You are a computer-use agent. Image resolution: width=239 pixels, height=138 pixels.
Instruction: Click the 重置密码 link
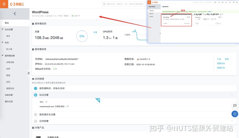pyautogui.click(x=221, y=63)
